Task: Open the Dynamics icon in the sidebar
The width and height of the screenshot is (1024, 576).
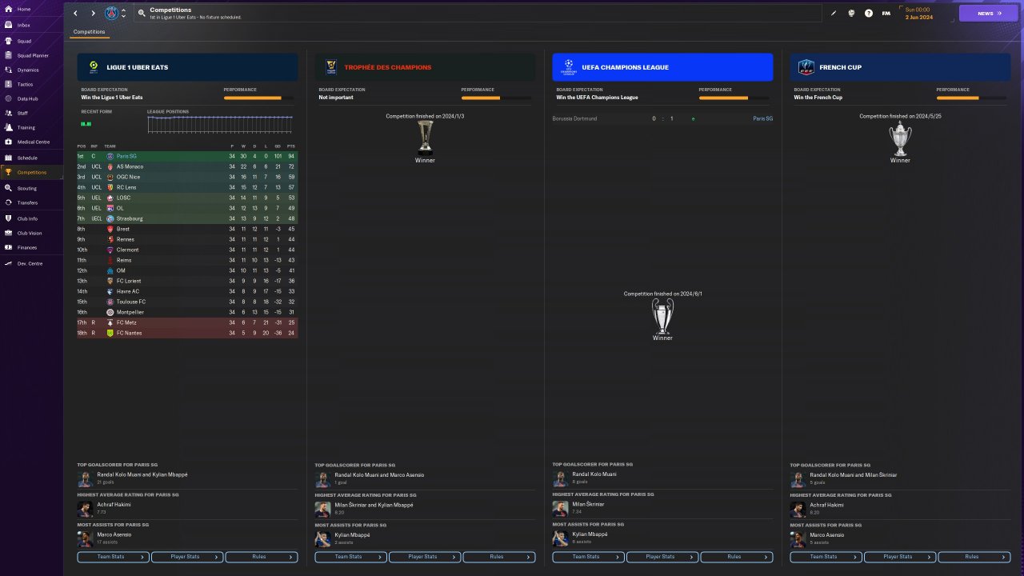Action: coord(8,70)
